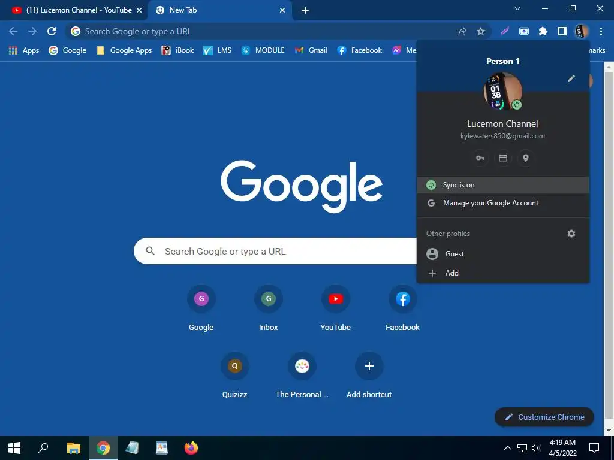Open the volume control speaker icon
The image size is (614, 460).
click(x=536, y=448)
